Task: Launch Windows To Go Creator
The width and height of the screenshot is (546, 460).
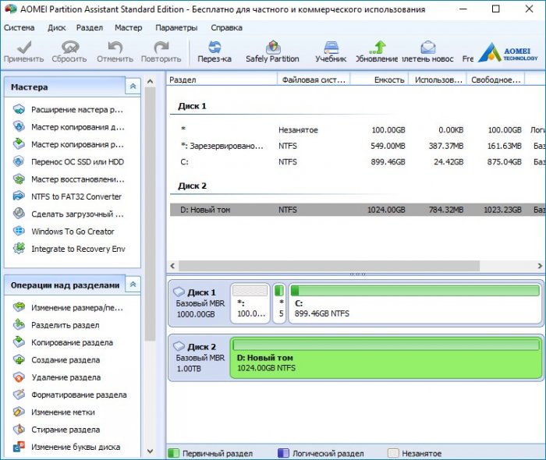Action: (64, 232)
